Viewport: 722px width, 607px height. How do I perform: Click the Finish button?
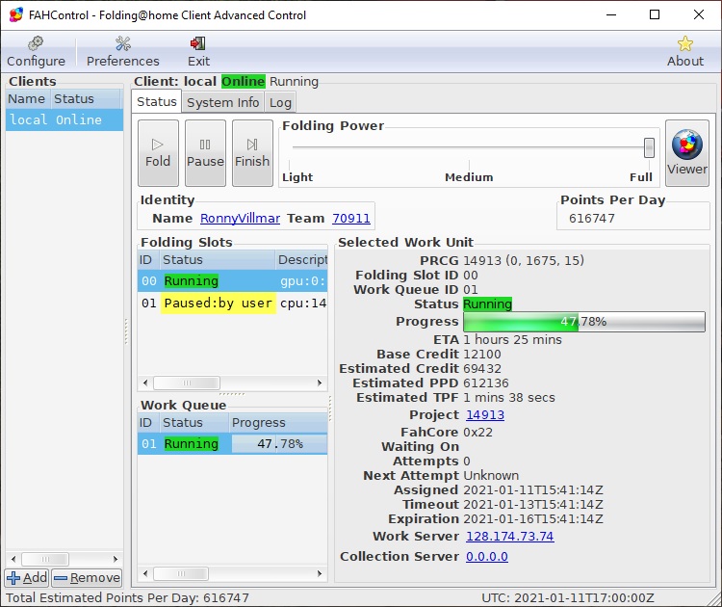[x=252, y=153]
